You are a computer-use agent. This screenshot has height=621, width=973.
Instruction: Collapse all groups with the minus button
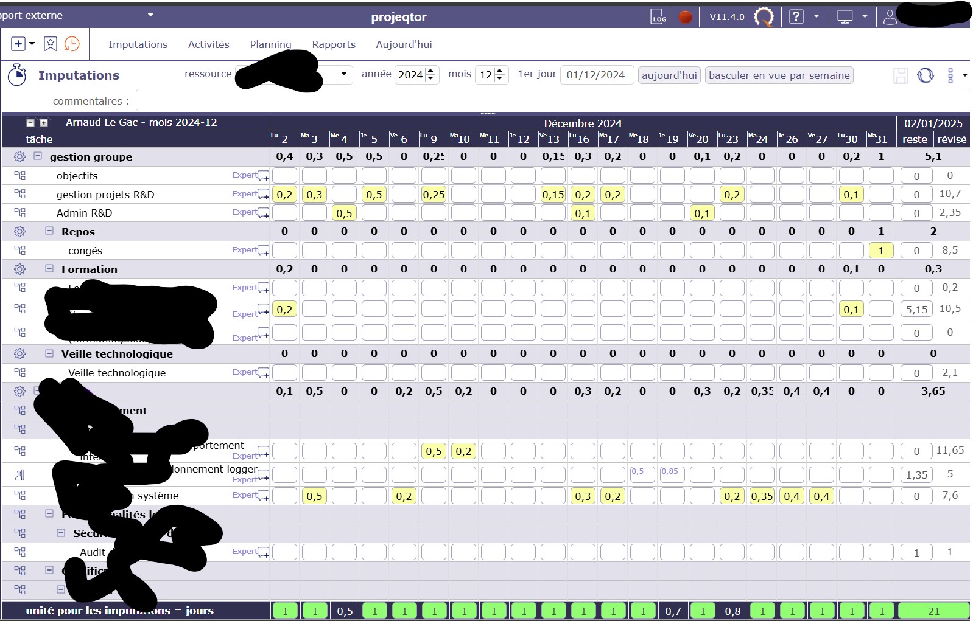30,123
